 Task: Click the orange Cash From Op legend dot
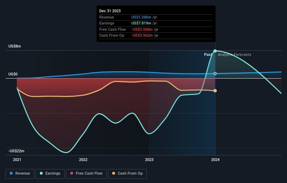tap(114, 173)
